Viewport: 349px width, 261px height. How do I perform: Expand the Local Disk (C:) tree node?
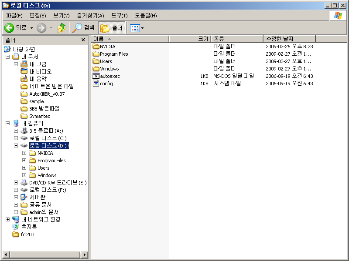[16, 138]
